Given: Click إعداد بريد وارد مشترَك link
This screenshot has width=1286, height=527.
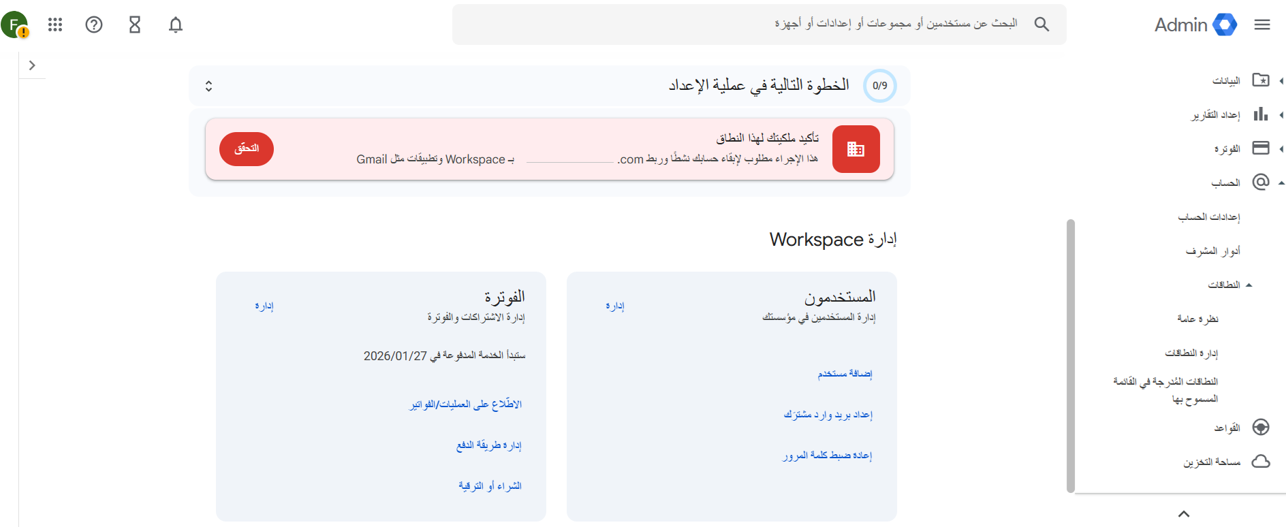Looking at the screenshot, I should tap(828, 415).
